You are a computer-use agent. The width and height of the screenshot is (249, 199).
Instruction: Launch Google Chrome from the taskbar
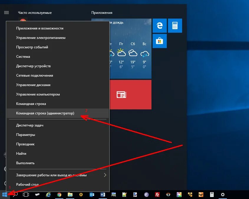(59, 194)
